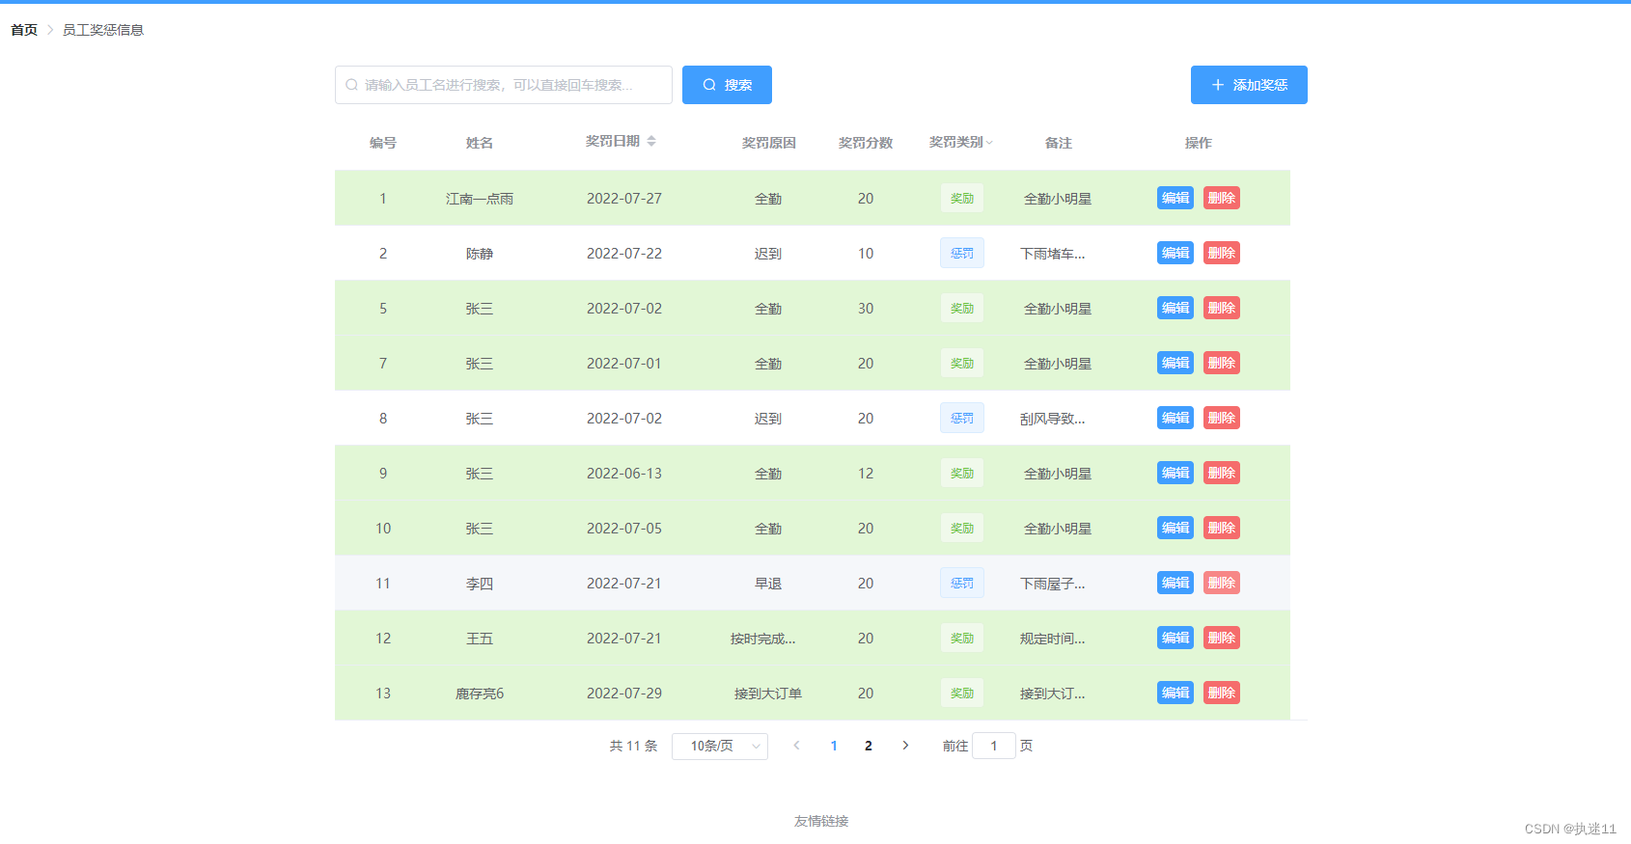Click the 刮风导致... remark cell
The width and height of the screenshot is (1631, 844).
click(x=1053, y=419)
